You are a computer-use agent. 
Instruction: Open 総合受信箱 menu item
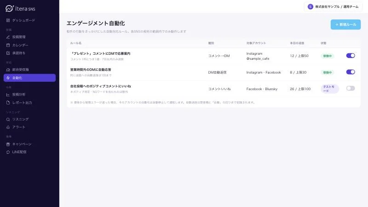29,70
